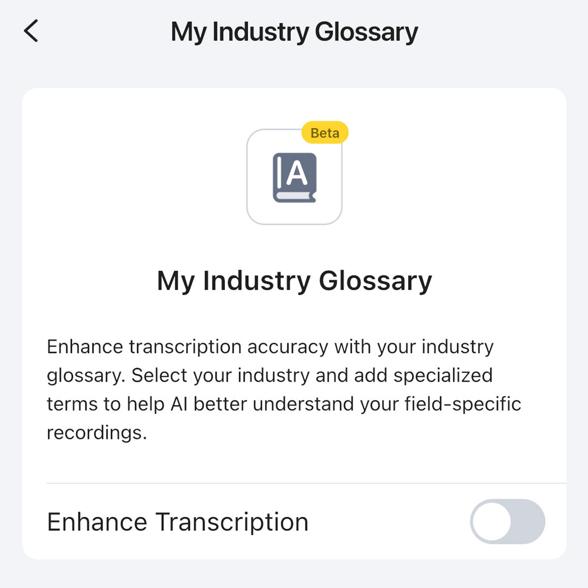588x588 pixels.
Task: Click the divider line above Enhance Transcription
Action: [306, 483]
